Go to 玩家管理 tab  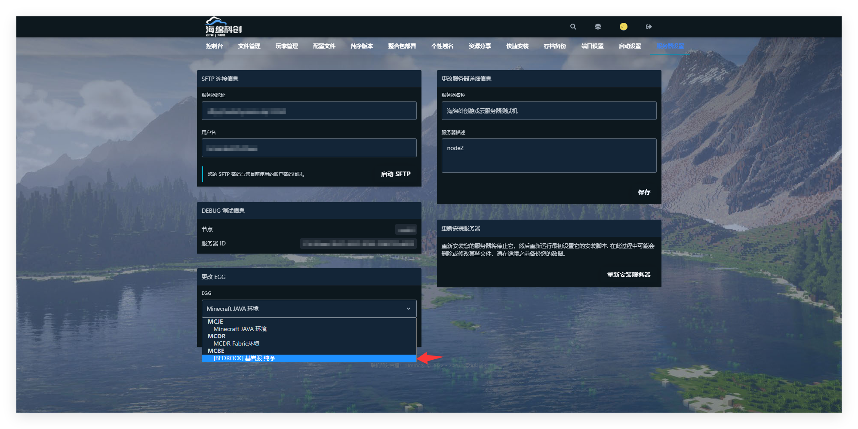[286, 46]
